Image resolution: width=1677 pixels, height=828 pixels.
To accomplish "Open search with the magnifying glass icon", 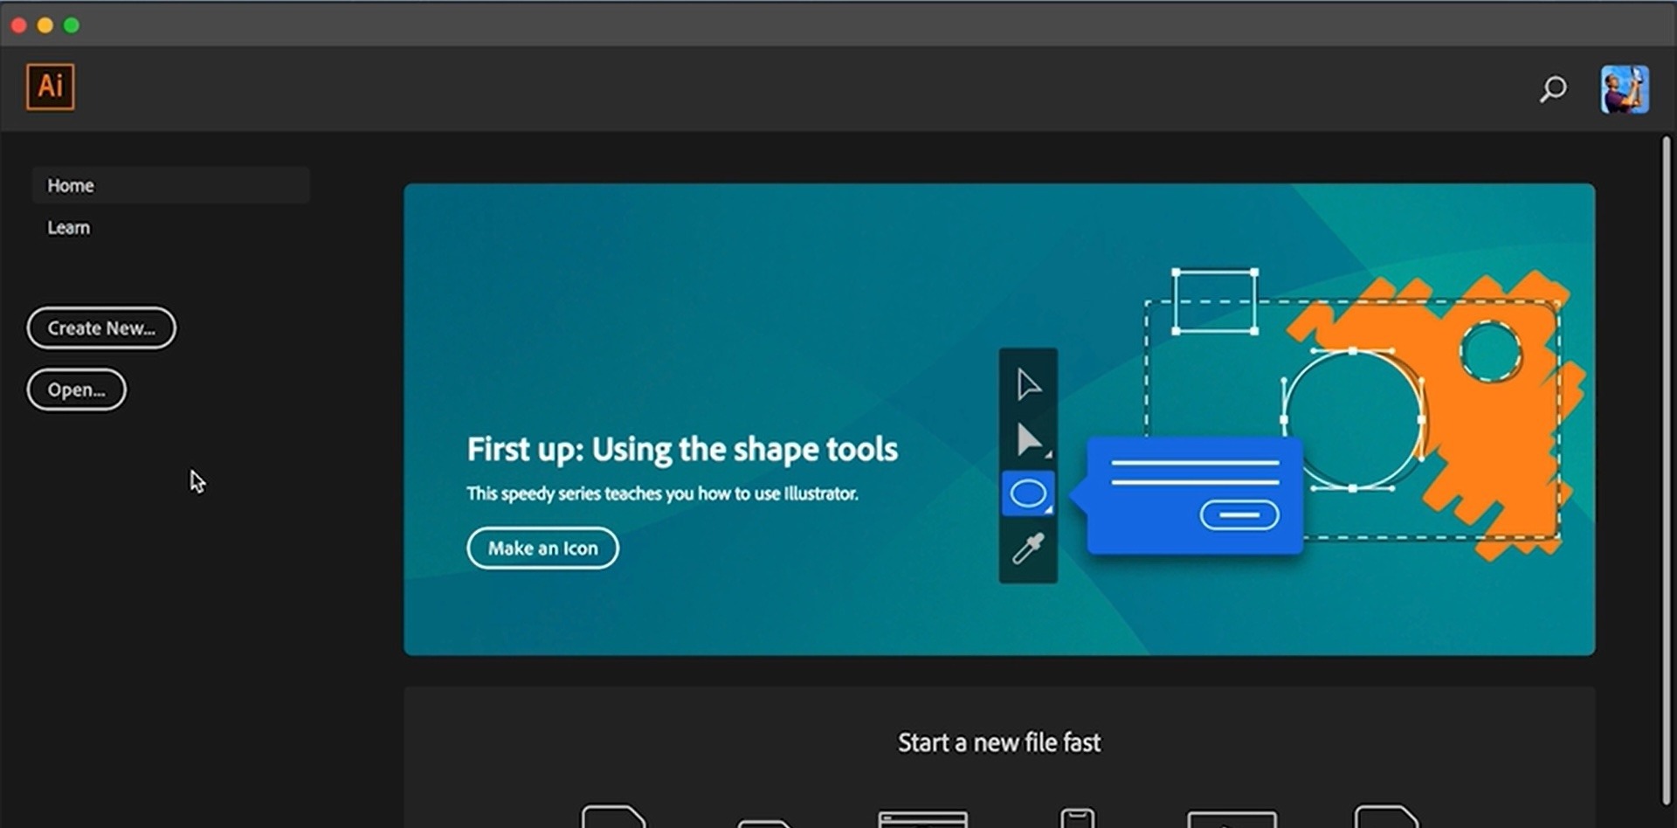I will pos(1552,89).
